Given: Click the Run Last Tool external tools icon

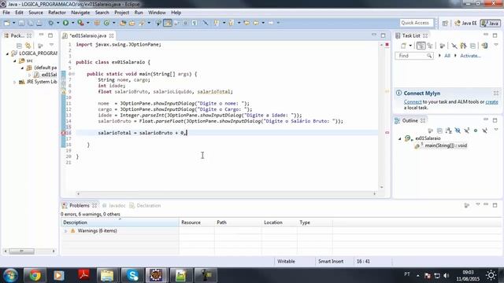Looking at the screenshot, I should pyautogui.click(x=80, y=23).
